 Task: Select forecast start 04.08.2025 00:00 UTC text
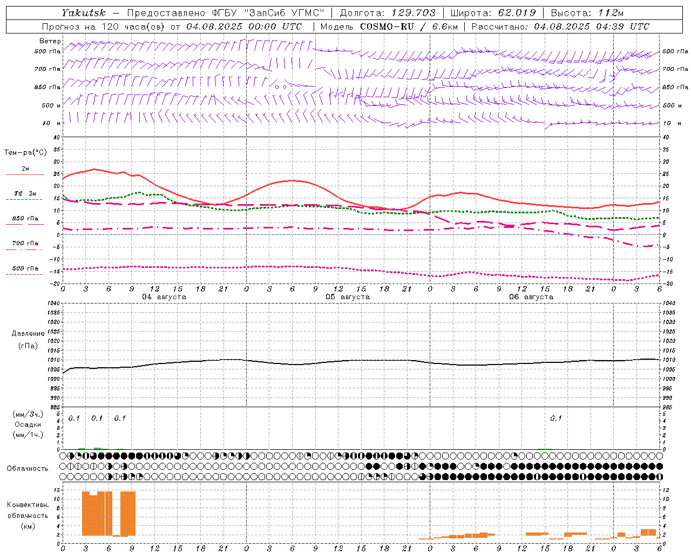tap(244, 26)
